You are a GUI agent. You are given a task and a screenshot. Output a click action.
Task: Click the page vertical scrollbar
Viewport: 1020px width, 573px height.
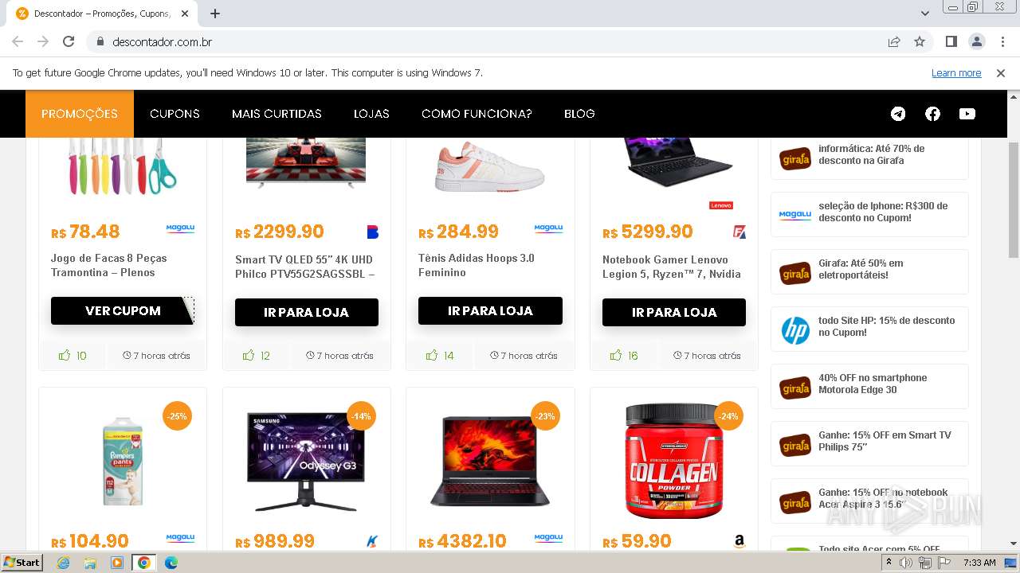click(x=1014, y=199)
